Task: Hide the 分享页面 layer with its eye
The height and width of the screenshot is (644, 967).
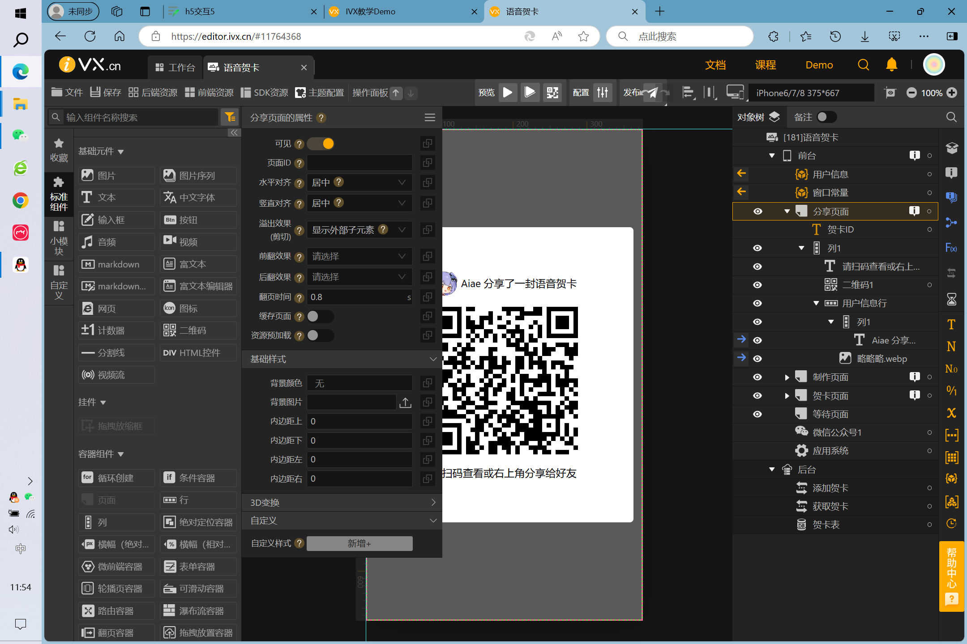Action: 757,211
